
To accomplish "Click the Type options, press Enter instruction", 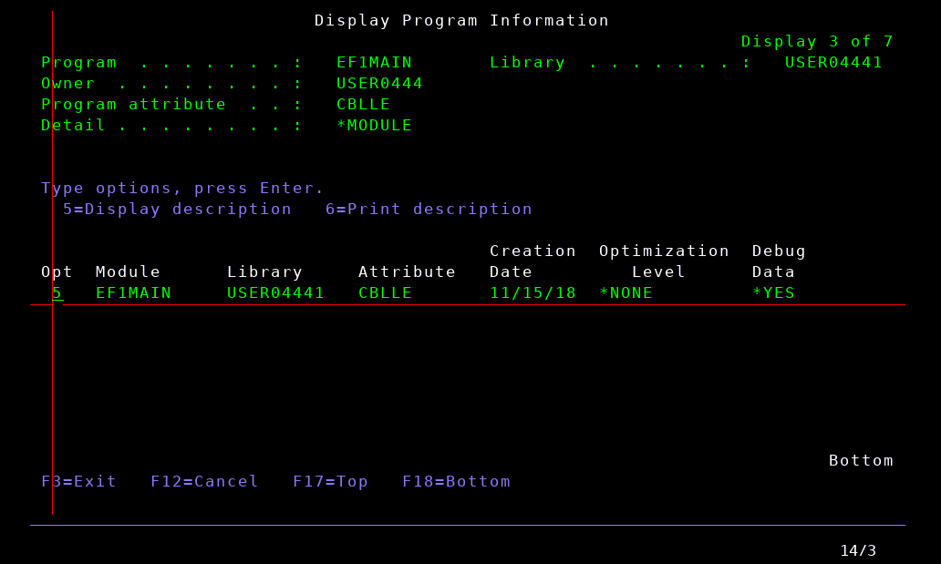I will coord(182,189).
